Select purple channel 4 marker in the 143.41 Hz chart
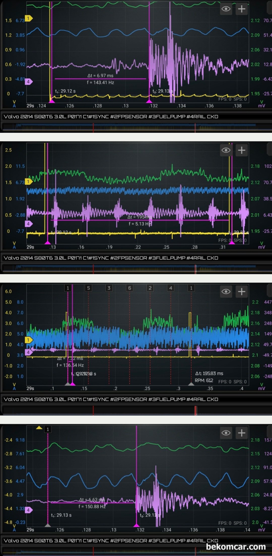Screen dimensions: 272x556 29,82
